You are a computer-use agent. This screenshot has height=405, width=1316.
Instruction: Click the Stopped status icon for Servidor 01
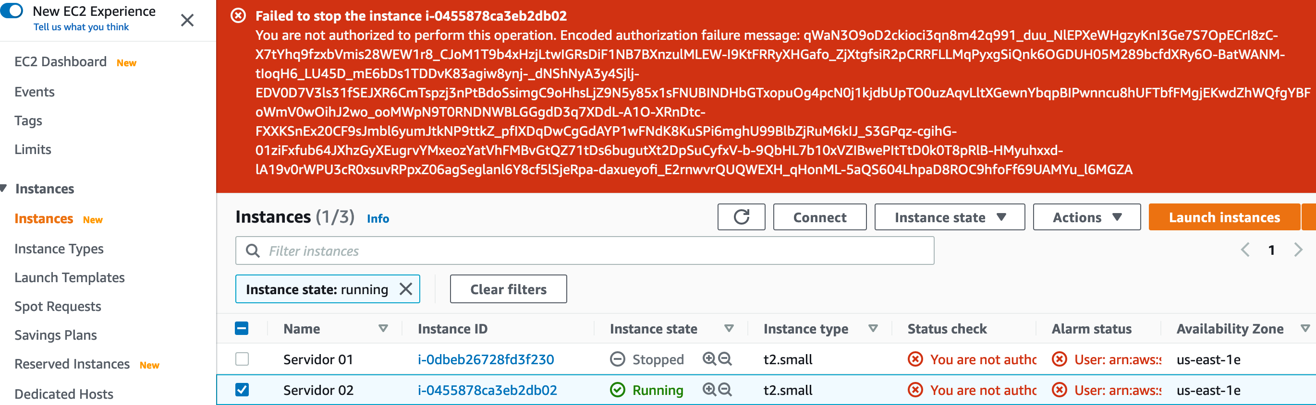click(618, 359)
